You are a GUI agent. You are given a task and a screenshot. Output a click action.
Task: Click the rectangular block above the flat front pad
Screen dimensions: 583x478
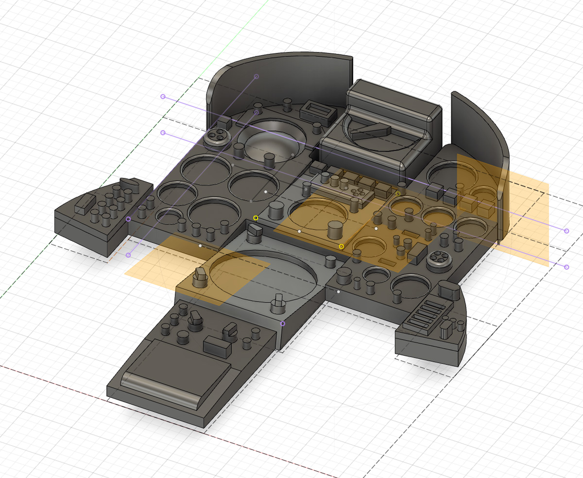point(216,346)
